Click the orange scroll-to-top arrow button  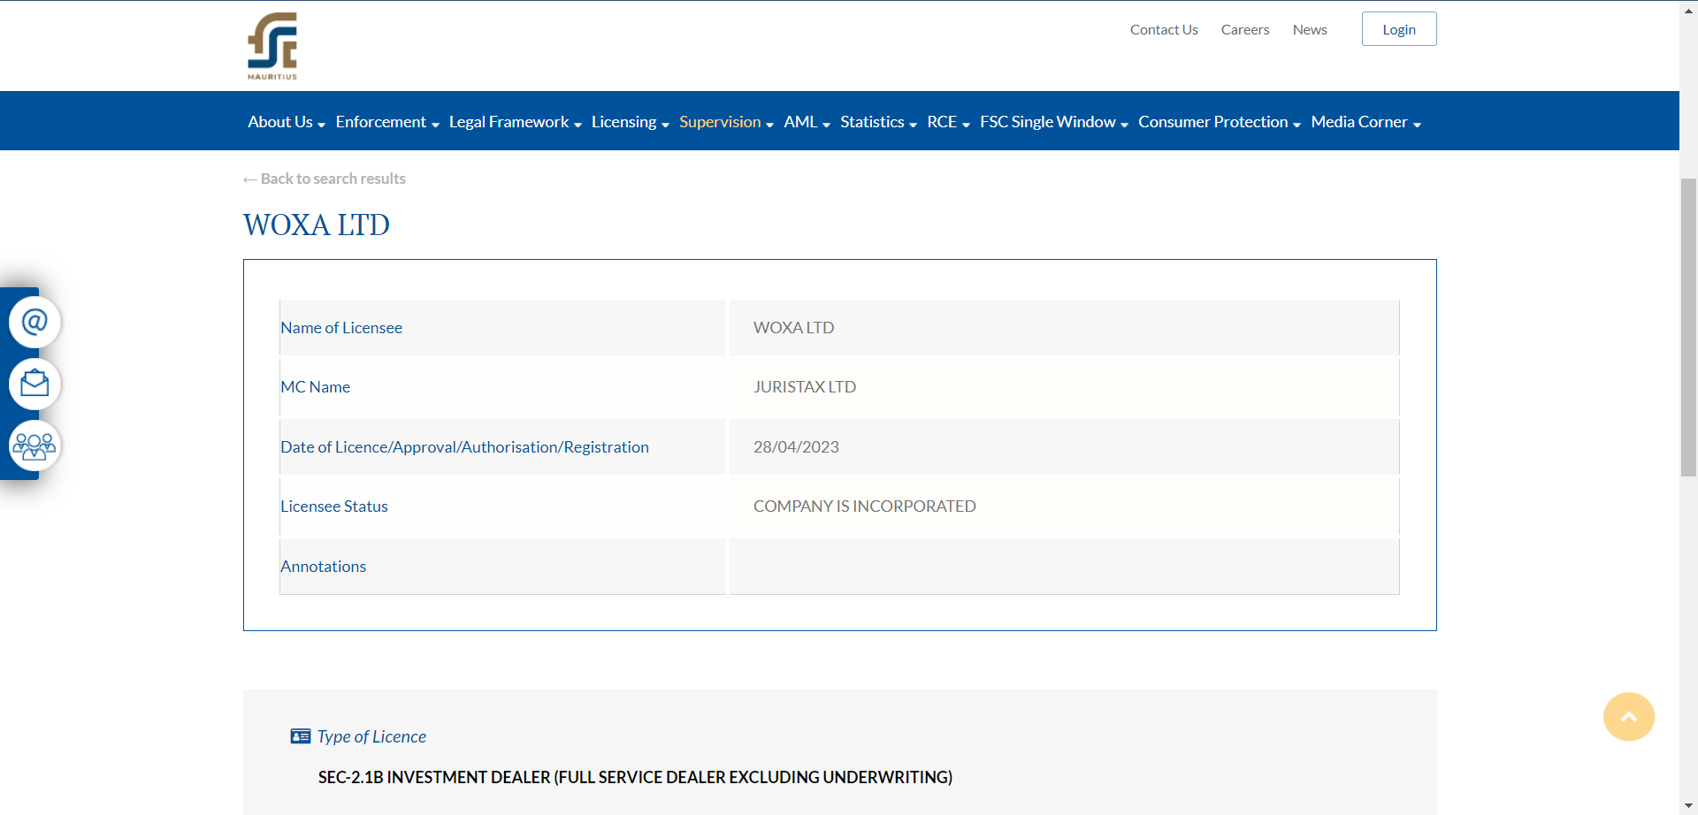point(1629,717)
